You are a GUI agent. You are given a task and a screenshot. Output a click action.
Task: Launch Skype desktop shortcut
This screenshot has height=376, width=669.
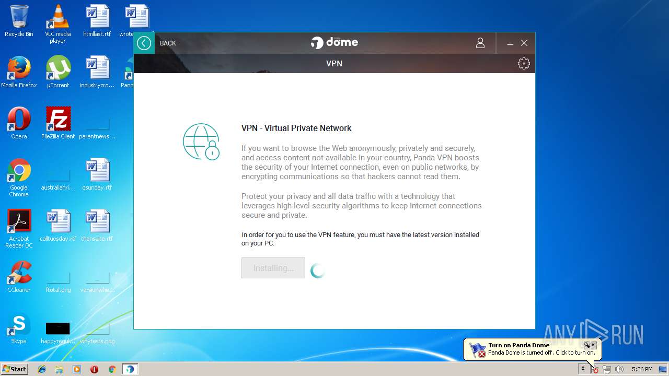[19, 328]
